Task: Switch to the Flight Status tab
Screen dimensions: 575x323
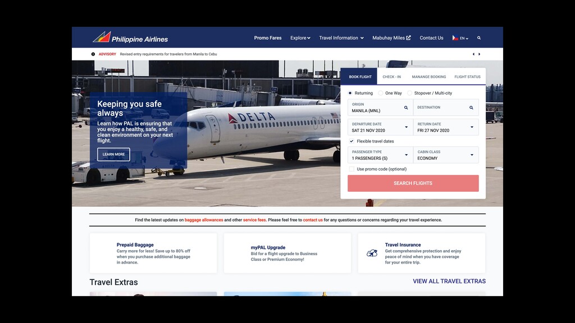Action: 467,77
